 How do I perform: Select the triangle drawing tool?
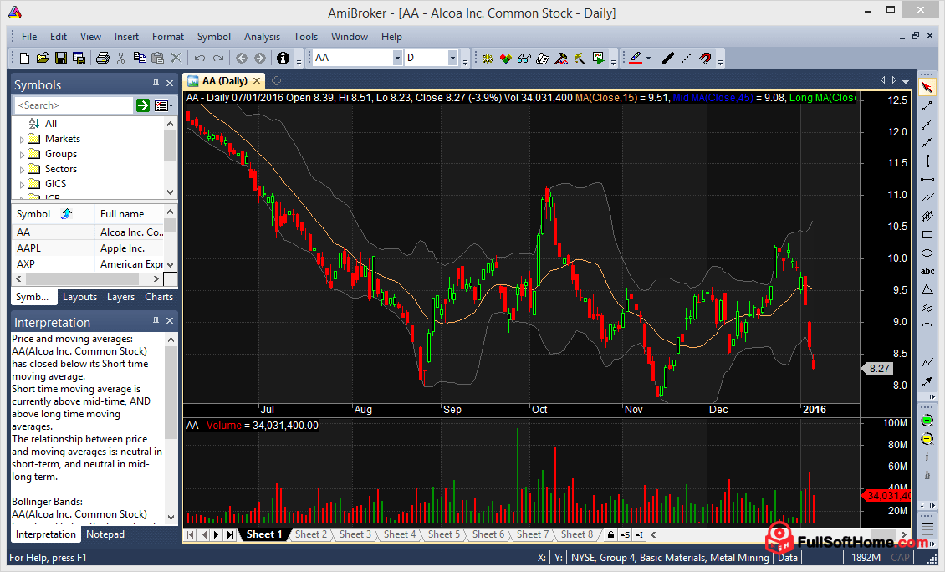pyautogui.click(x=927, y=289)
